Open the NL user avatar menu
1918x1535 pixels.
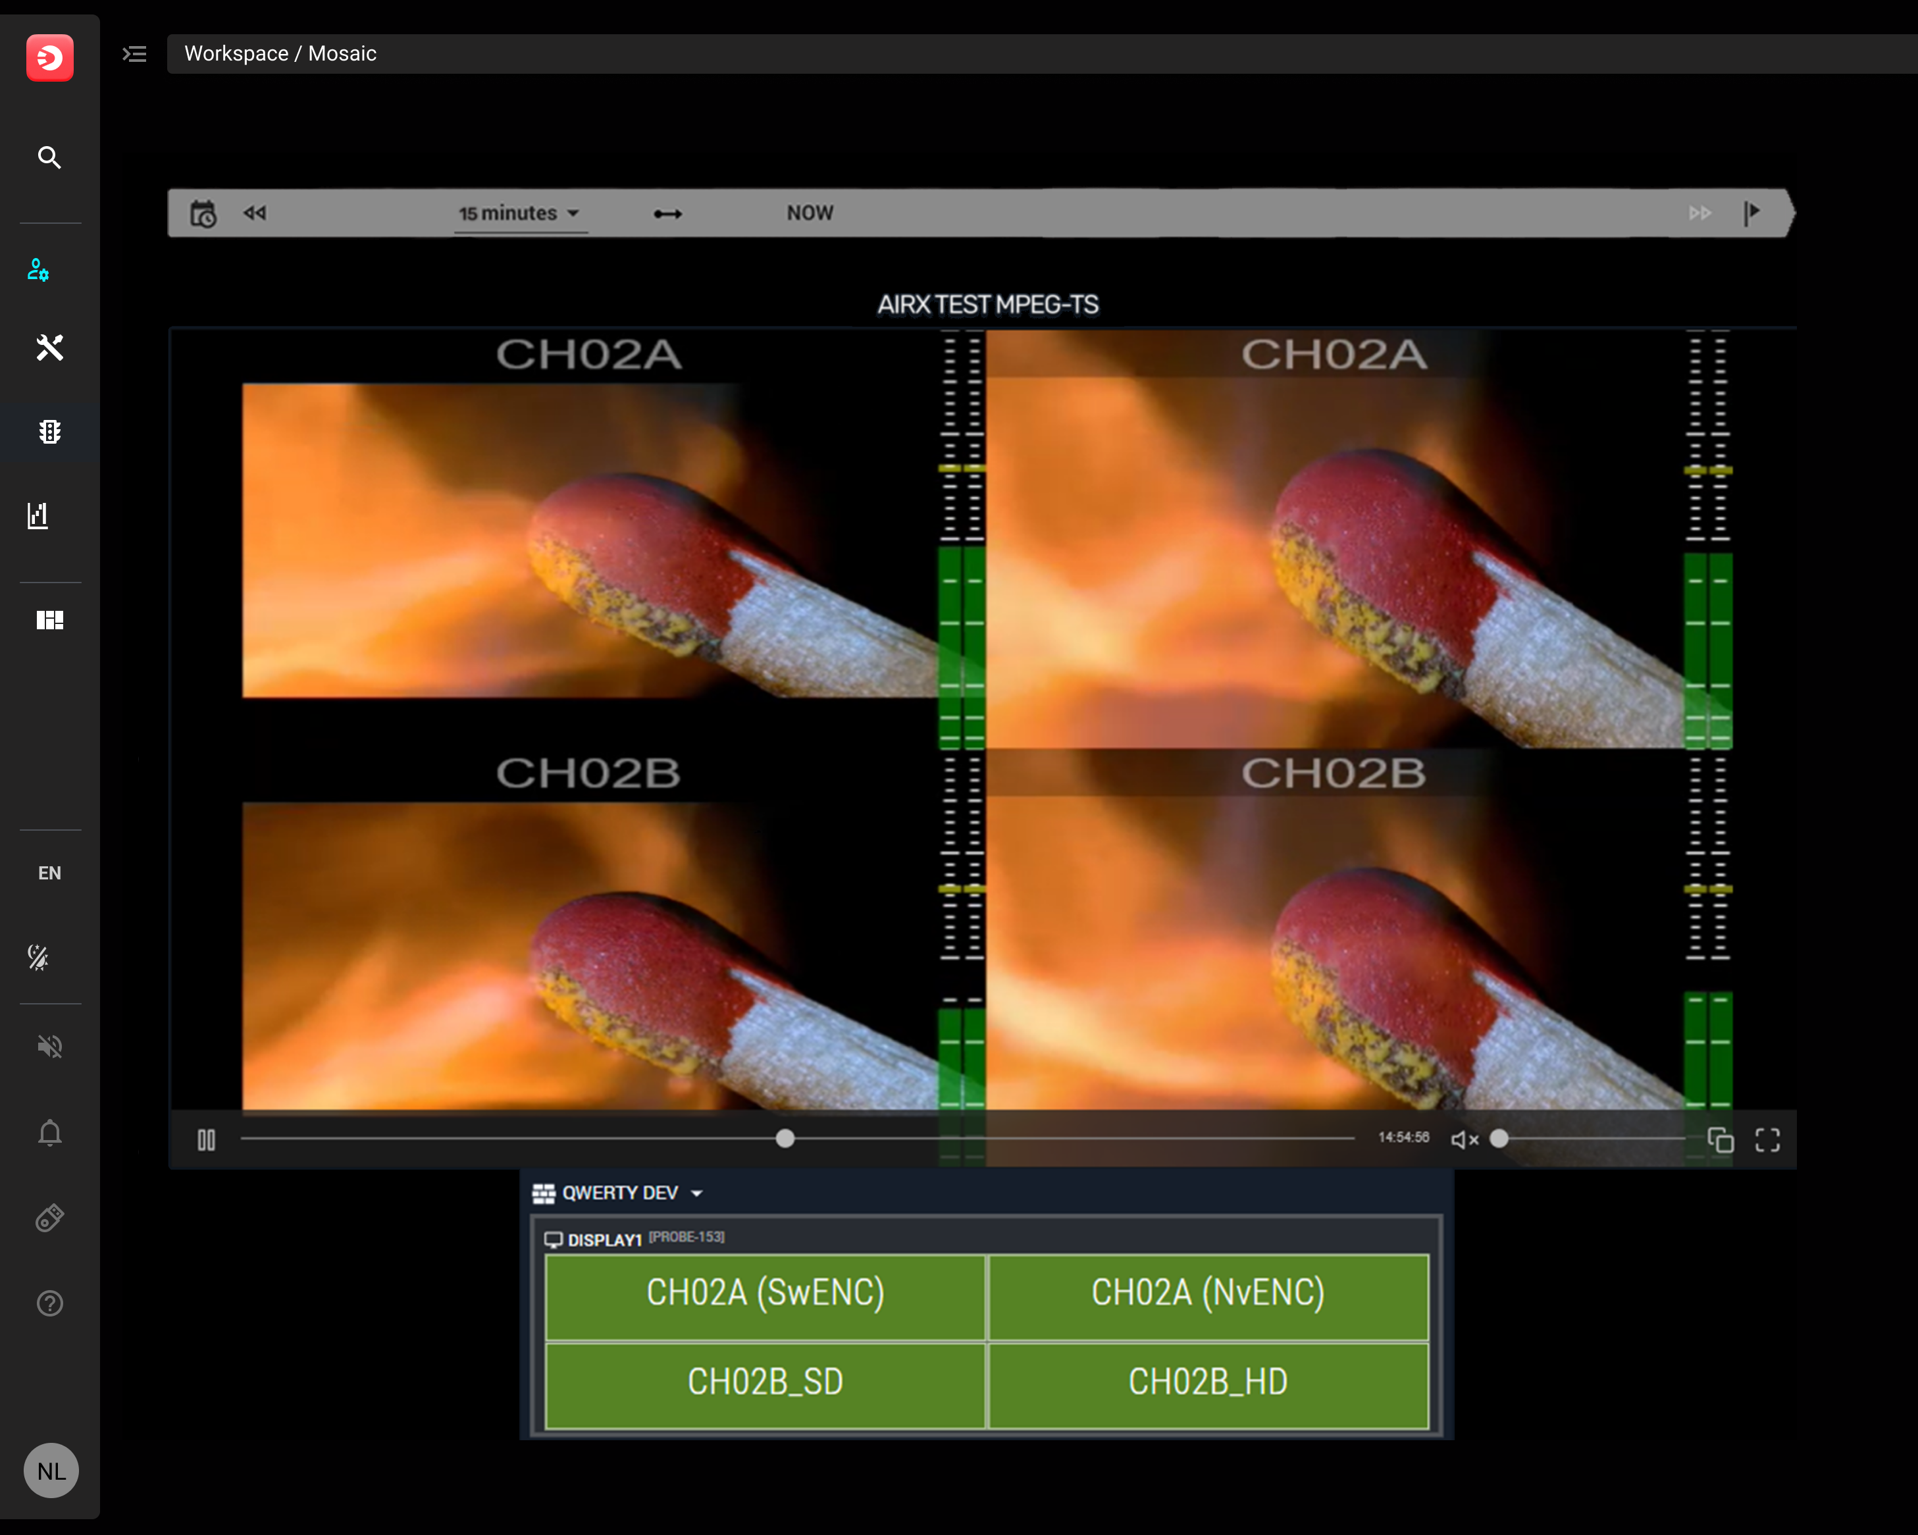(51, 1471)
